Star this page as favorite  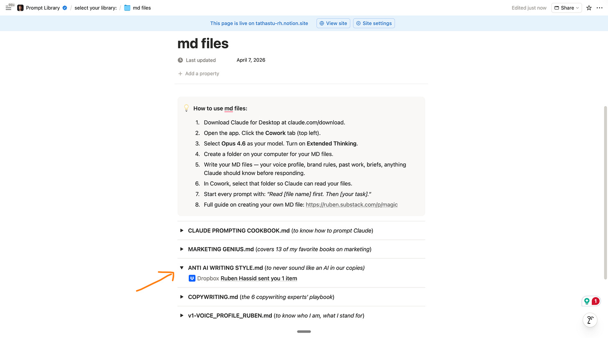589,8
